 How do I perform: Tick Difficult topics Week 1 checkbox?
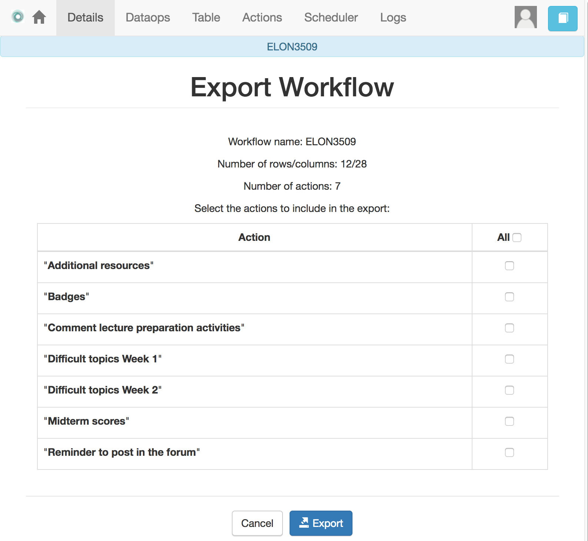click(510, 359)
